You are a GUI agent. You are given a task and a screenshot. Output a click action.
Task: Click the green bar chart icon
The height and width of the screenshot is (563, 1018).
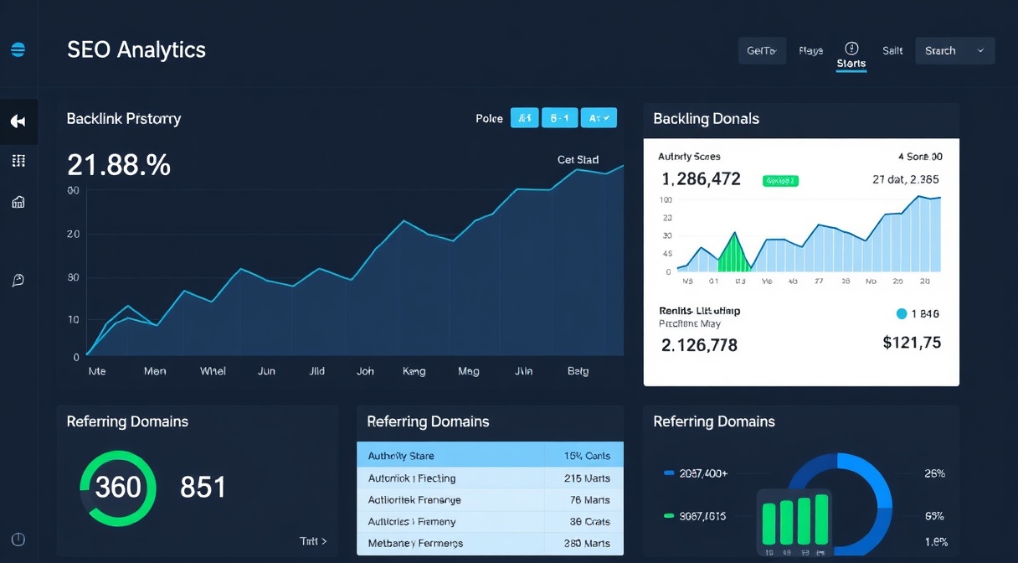pos(794,523)
